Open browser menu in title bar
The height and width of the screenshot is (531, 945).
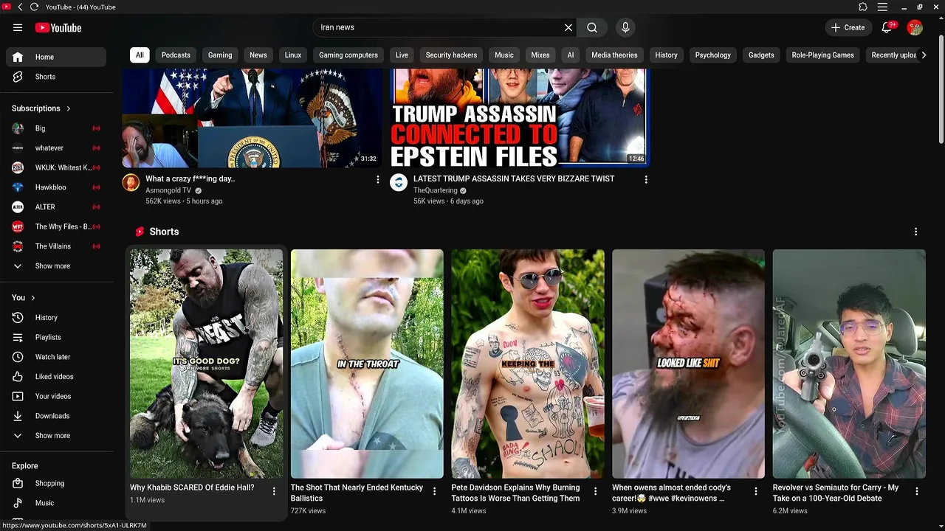point(882,7)
